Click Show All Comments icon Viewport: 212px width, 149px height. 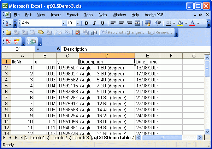pos(41,32)
